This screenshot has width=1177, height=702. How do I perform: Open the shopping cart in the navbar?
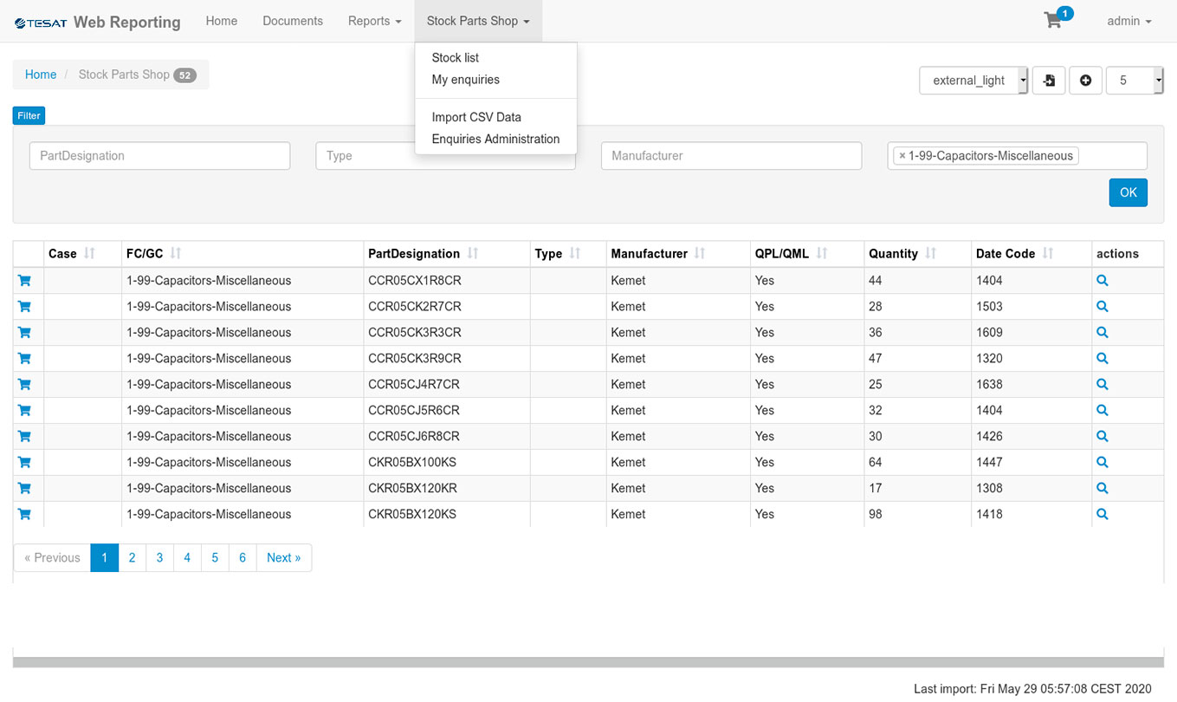tap(1054, 21)
